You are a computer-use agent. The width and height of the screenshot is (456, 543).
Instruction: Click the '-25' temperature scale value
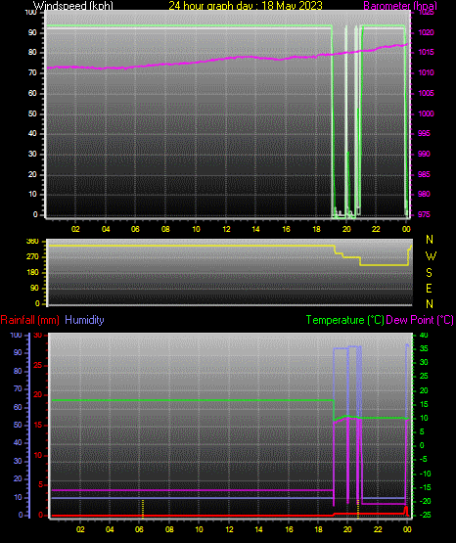(426, 516)
